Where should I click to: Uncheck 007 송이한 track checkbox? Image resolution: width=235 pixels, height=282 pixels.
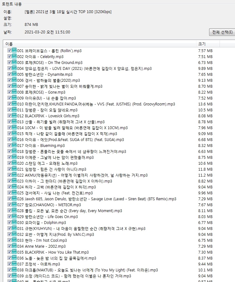10,86
